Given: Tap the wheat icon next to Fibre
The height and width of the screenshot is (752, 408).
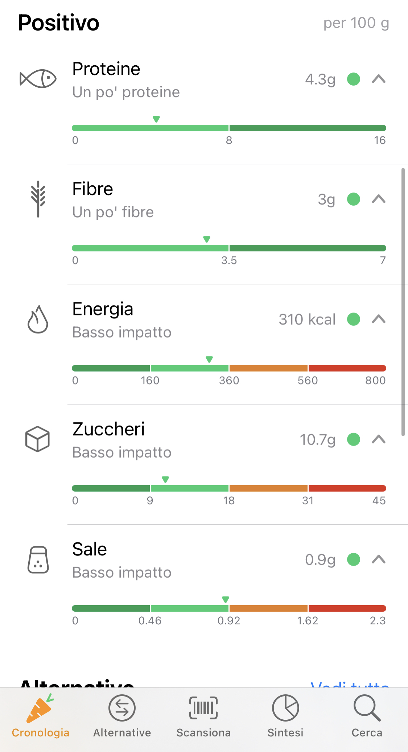Looking at the screenshot, I should (x=38, y=199).
